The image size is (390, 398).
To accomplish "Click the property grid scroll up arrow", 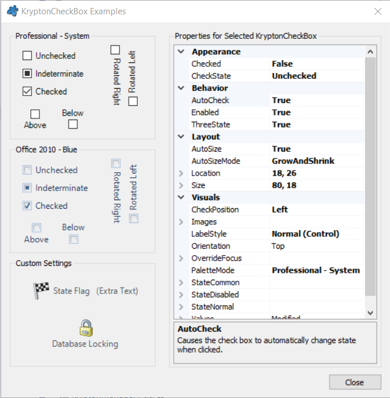I will click(370, 52).
